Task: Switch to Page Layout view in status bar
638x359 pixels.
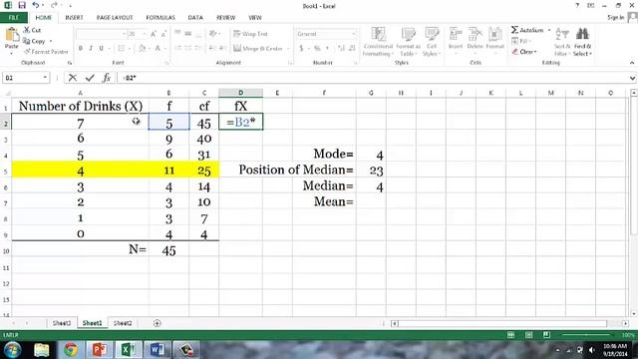Action: click(x=529, y=335)
